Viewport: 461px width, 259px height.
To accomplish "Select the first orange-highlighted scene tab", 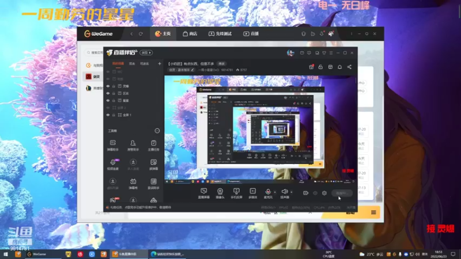I will pos(118,63).
